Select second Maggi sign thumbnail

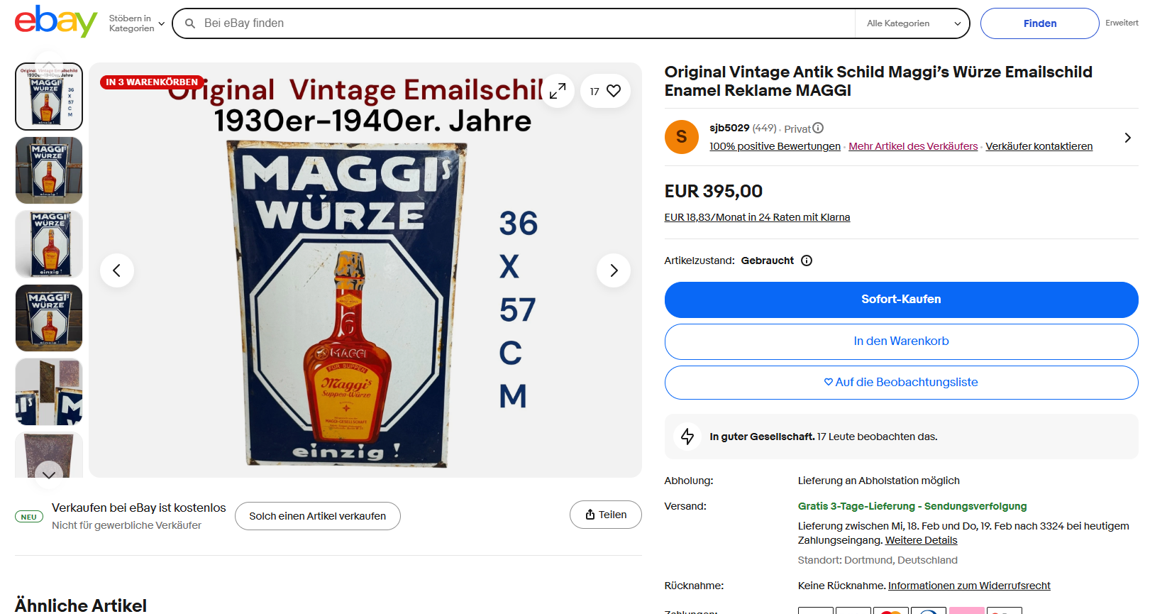pyautogui.click(x=49, y=170)
